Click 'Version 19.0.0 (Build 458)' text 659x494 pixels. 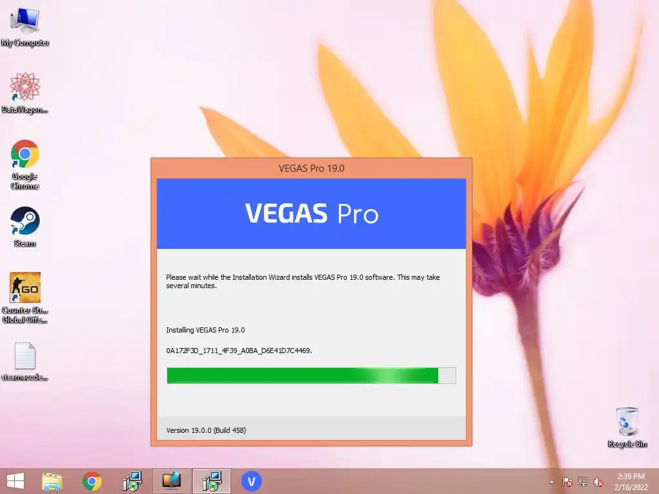click(x=207, y=430)
